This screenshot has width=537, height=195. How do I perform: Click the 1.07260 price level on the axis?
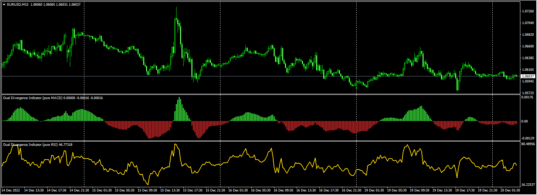click(x=528, y=11)
